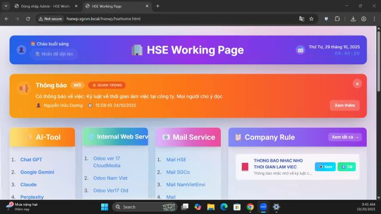Click the Company Rule clipboard icon

tap(238, 137)
